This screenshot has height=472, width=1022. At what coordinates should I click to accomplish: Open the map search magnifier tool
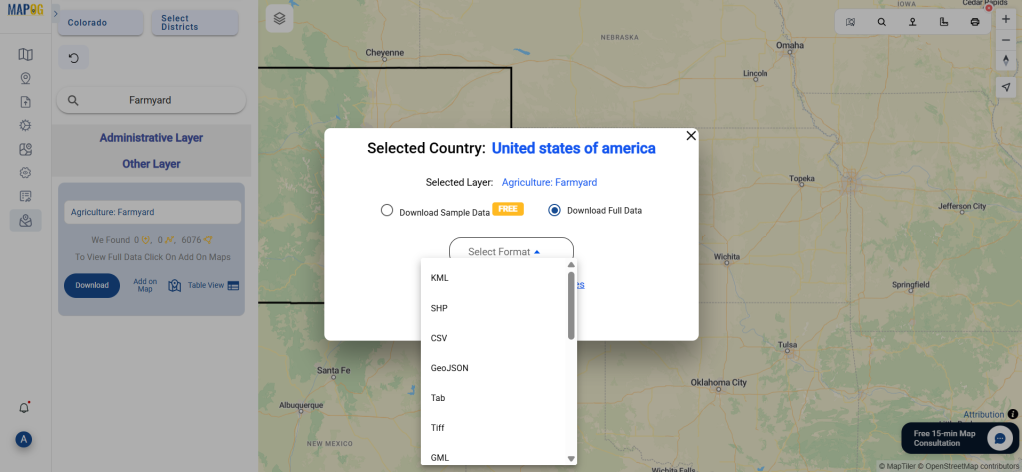(881, 22)
